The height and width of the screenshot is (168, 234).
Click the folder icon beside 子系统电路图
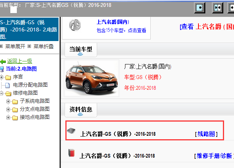15,102
